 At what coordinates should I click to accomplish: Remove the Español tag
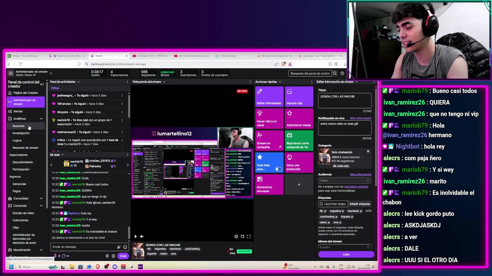(352, 217)
